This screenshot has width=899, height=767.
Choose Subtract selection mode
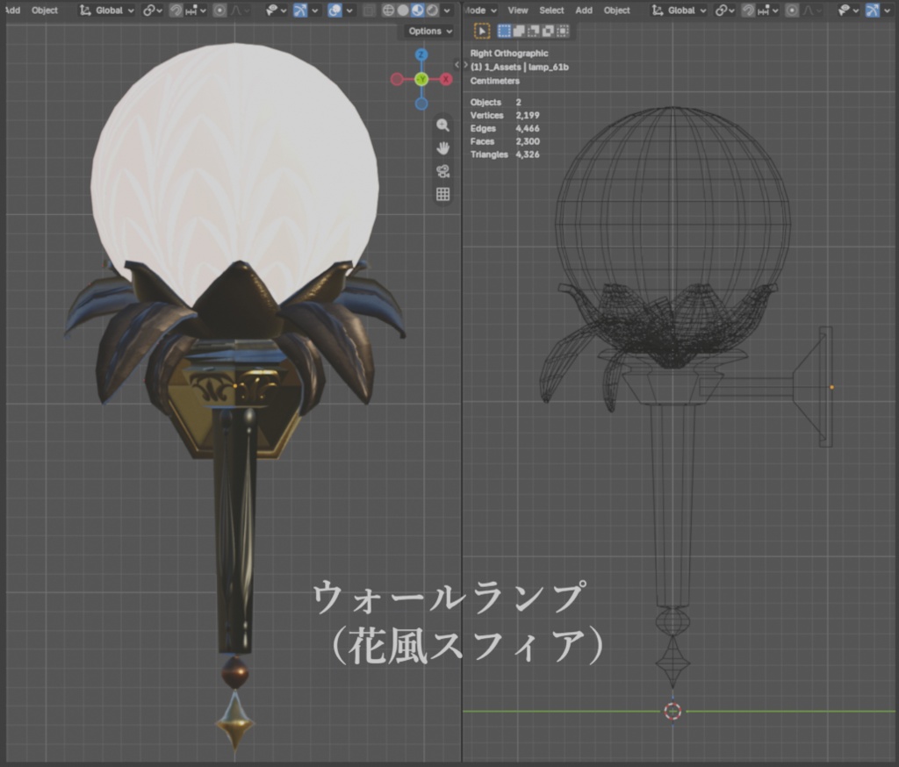(x=534, y=31)
